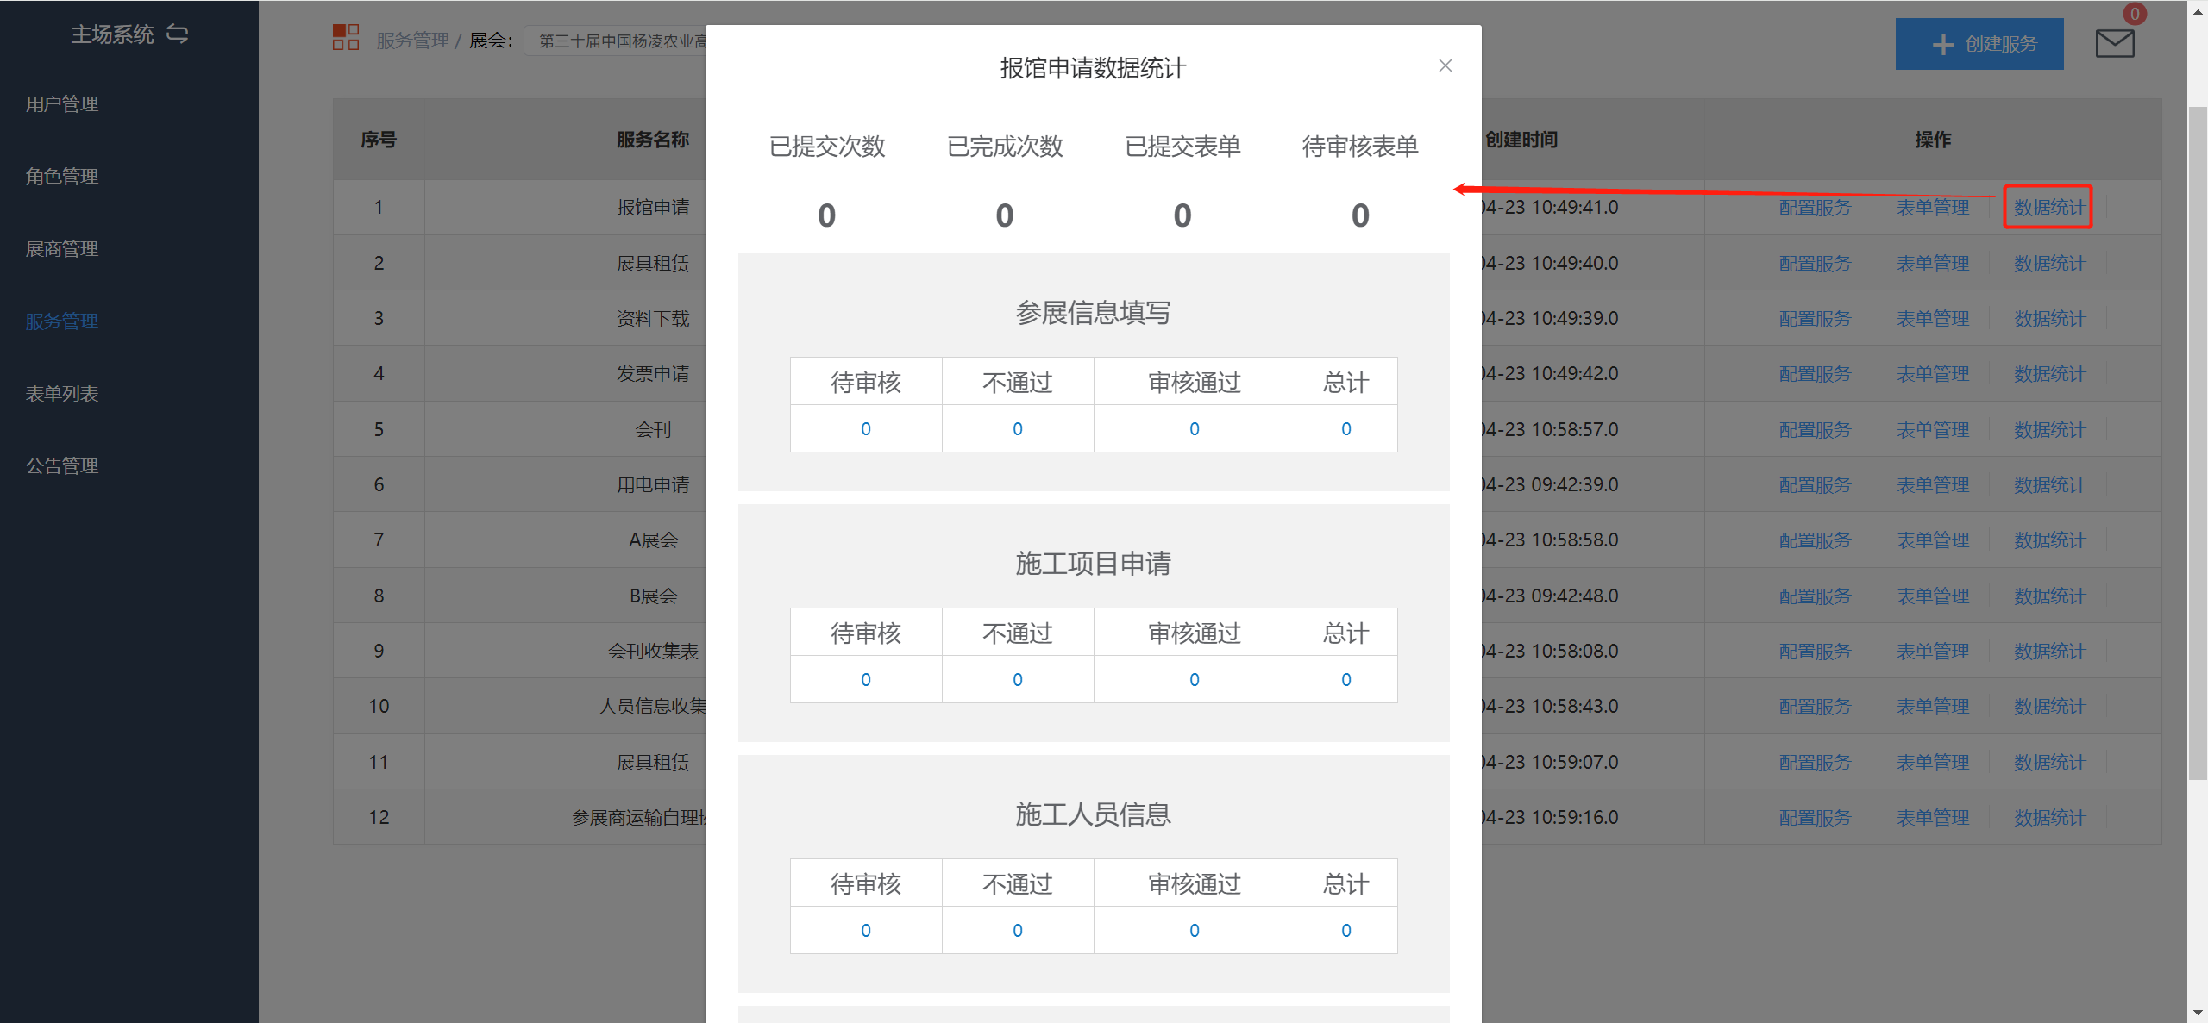Click 数据统计 for the 报馆申请 row
2208x1023 pixels.
(x=2049, y=207)
